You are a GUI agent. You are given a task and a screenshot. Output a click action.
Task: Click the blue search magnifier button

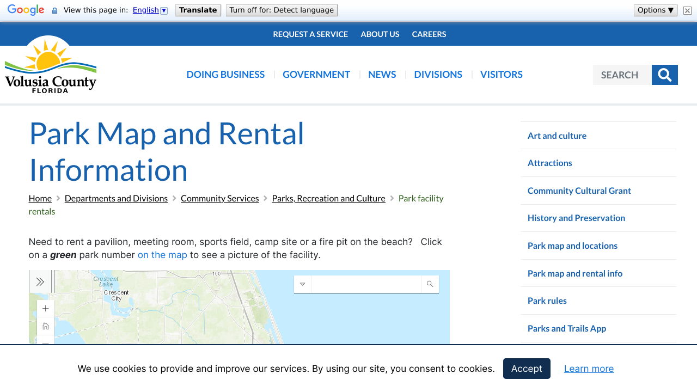(x=664, y=75)
